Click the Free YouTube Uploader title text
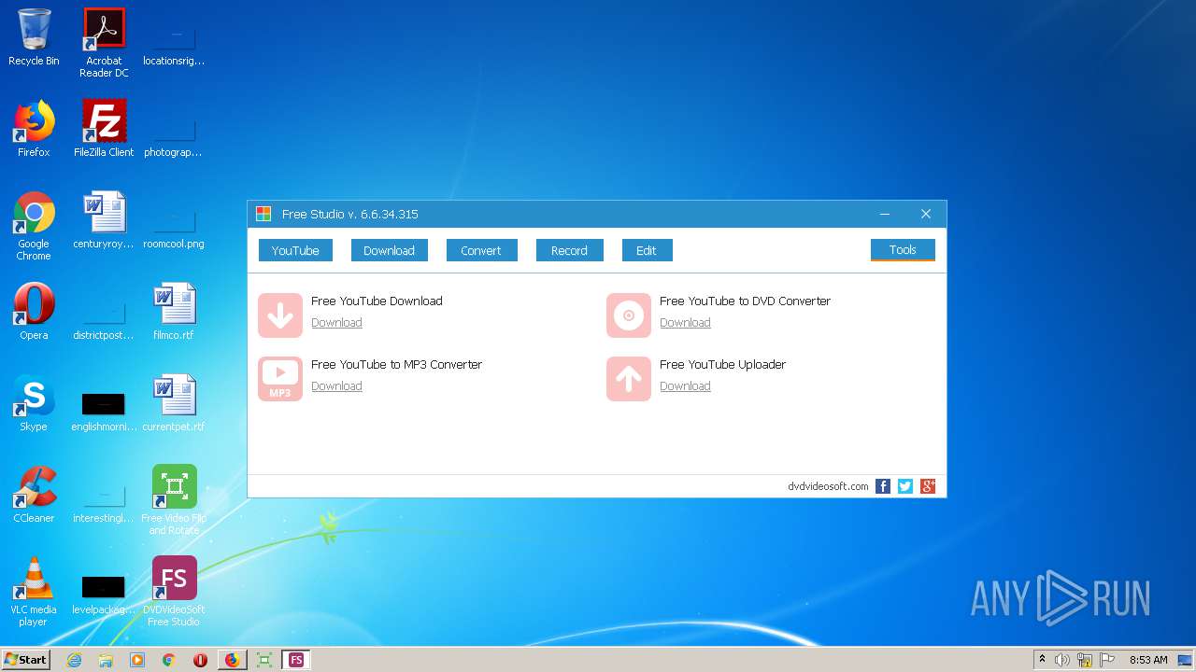Image resolution: width=1196 pixels, height=672 pixels. click(722, 365)
